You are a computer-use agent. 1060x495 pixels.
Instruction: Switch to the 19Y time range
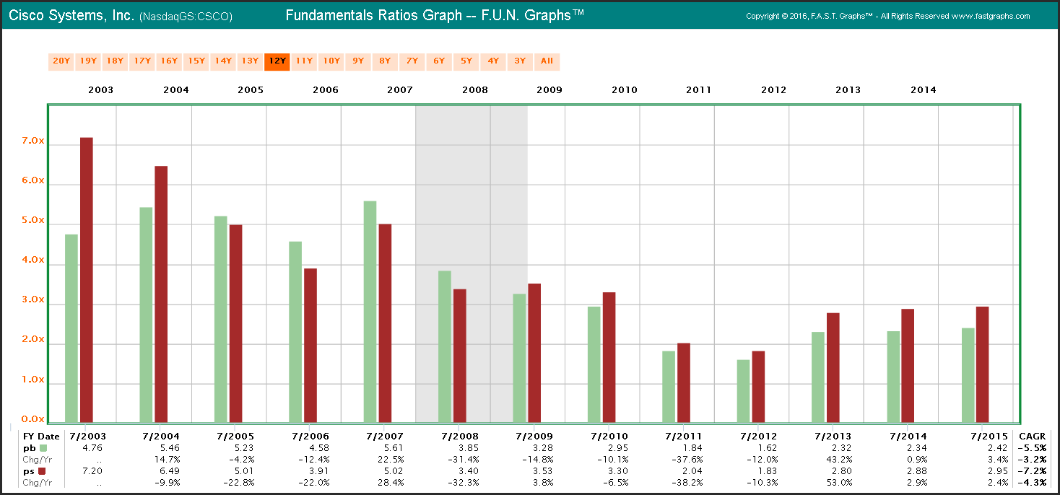(x=88, y=61)
